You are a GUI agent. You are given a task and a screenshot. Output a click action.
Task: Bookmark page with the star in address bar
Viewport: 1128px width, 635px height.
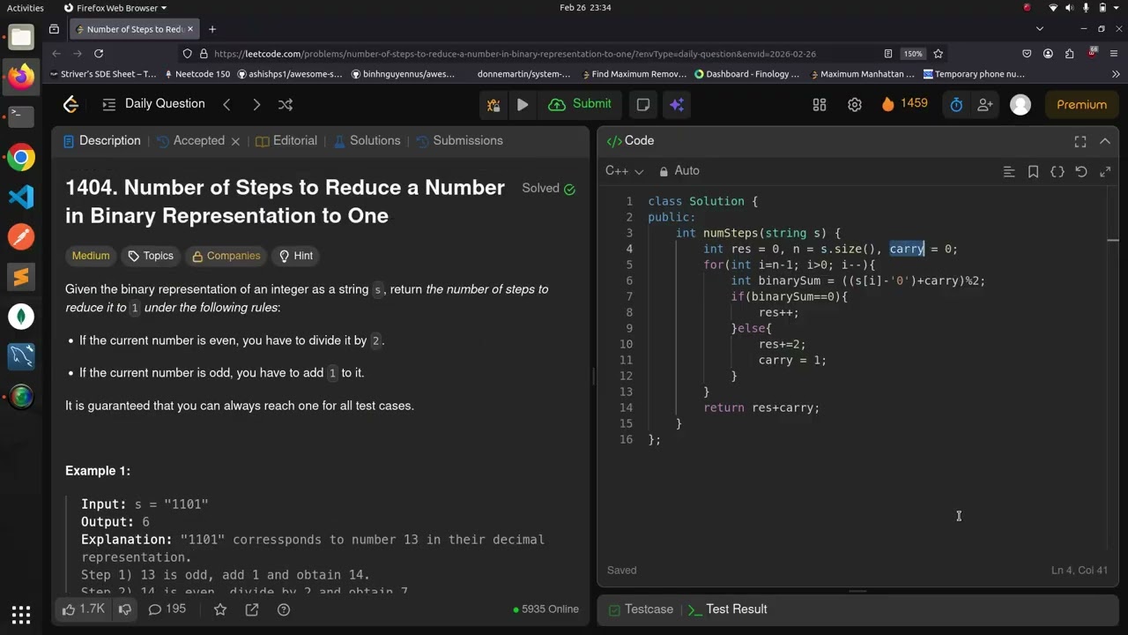click(x=939, y=54)
